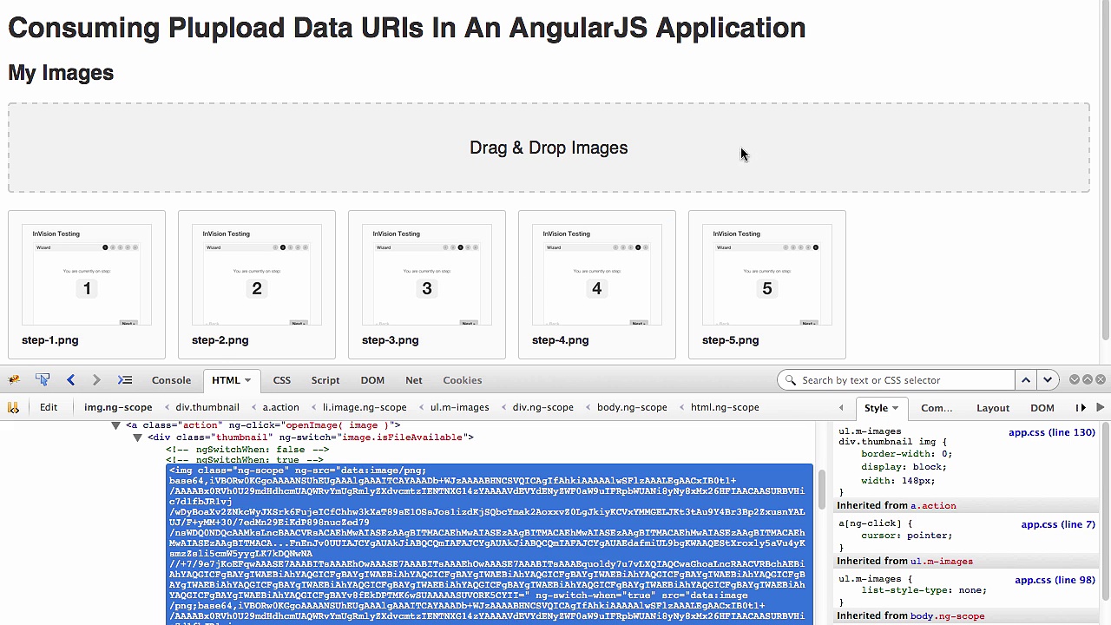
Task: Click the list-style-type: none property
Action: pyautogui.click(x=924, y=590)
